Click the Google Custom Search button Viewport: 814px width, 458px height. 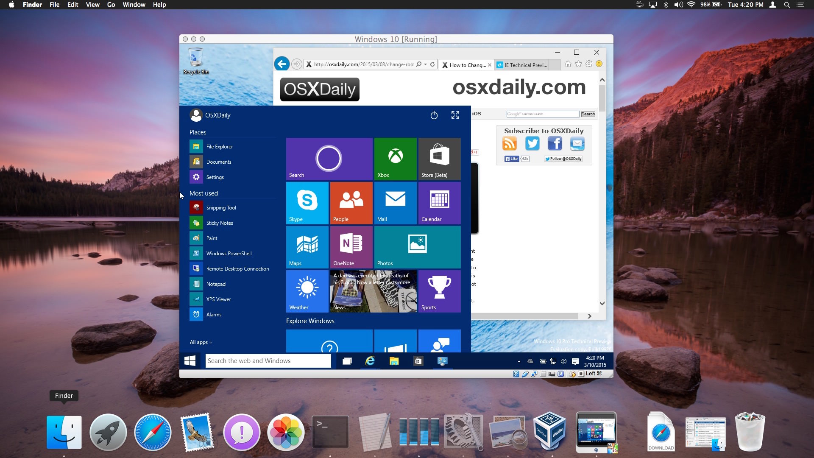tap(588, 114)
